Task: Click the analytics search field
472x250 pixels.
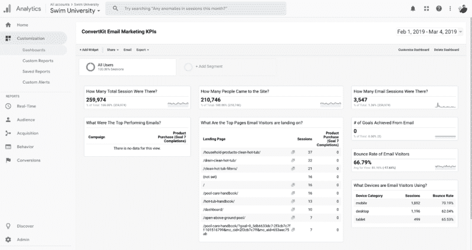Action: (196, 8)
